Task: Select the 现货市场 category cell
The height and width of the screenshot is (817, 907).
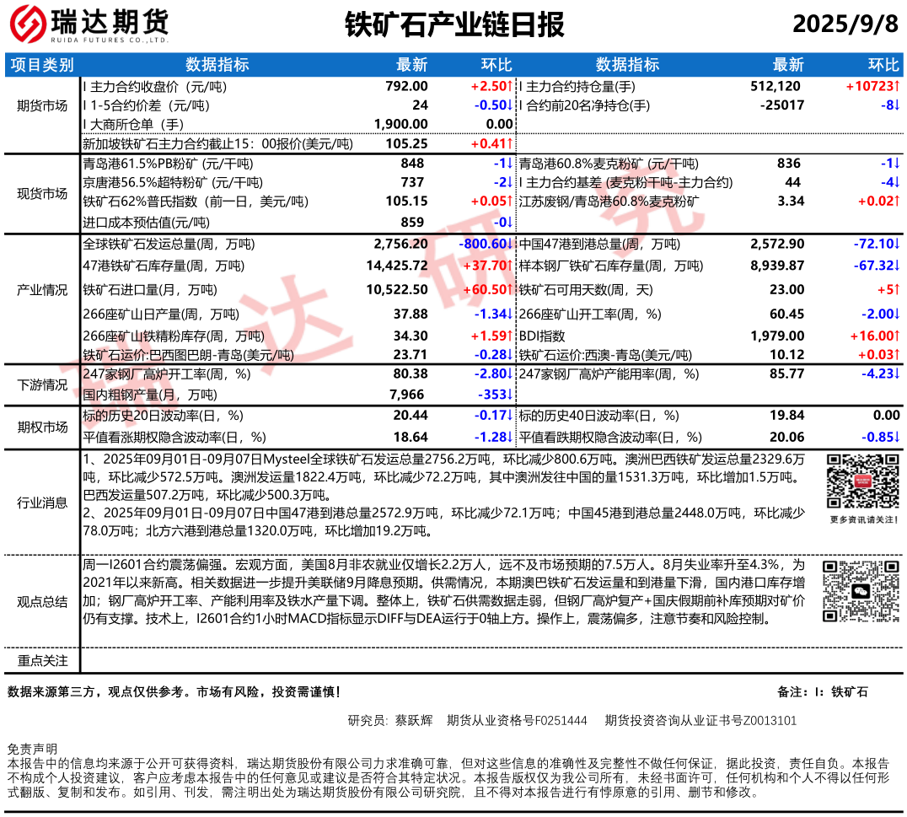Action: [42, 193]
